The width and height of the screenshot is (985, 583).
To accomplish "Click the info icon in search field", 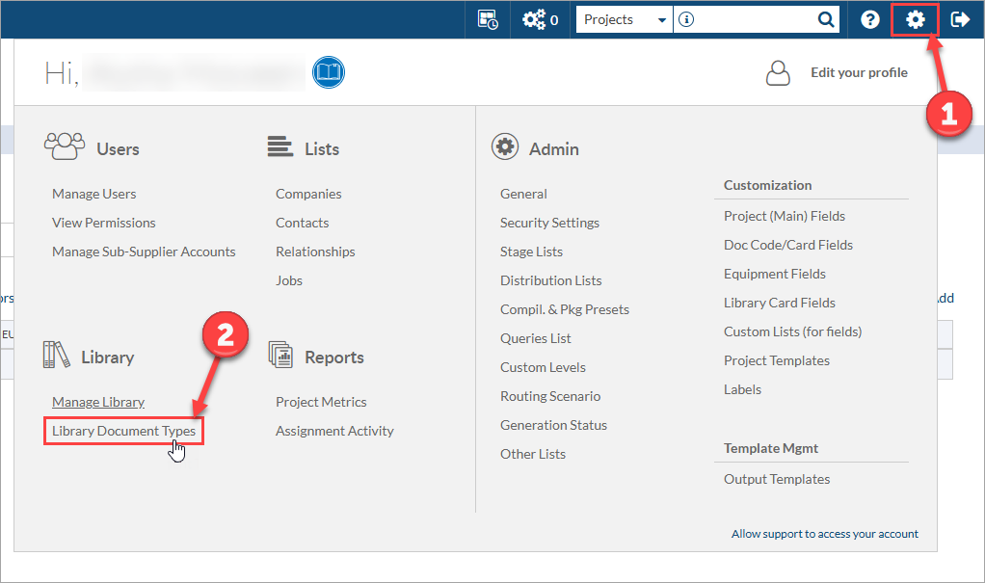I will [686, 19].
